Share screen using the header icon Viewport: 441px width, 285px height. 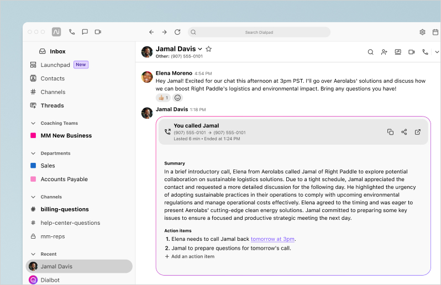398,52
